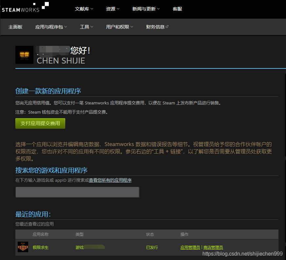Open 商店管理员 for 极限求生

point(213,248)
